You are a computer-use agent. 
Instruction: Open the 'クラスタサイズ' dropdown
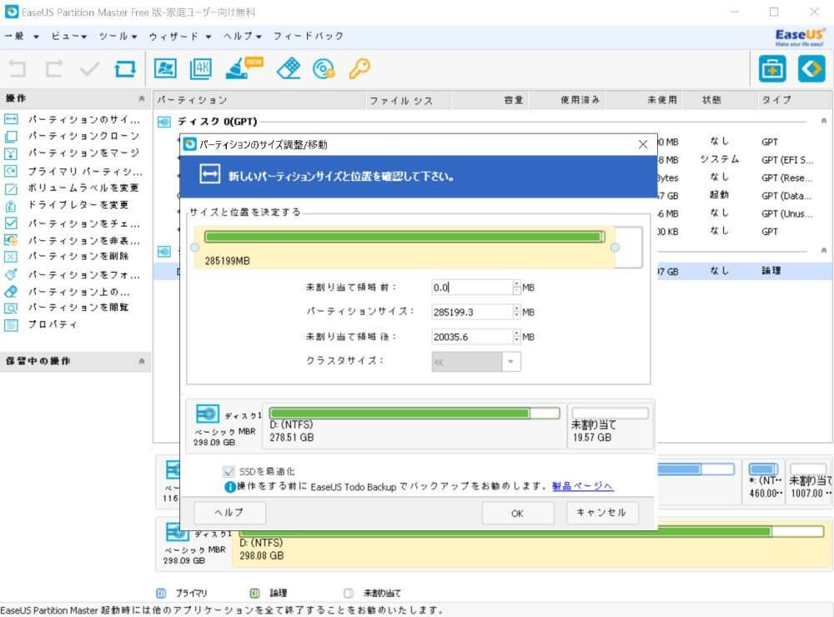point(476,362)
